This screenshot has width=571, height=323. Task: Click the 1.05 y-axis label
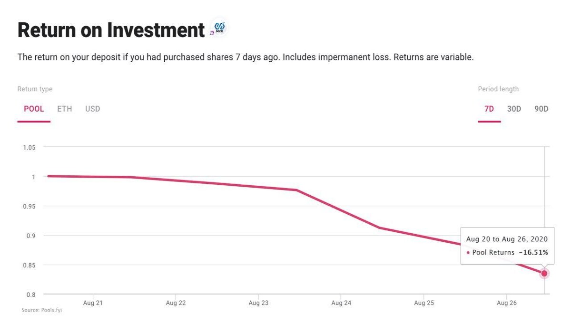pos(29,147)
